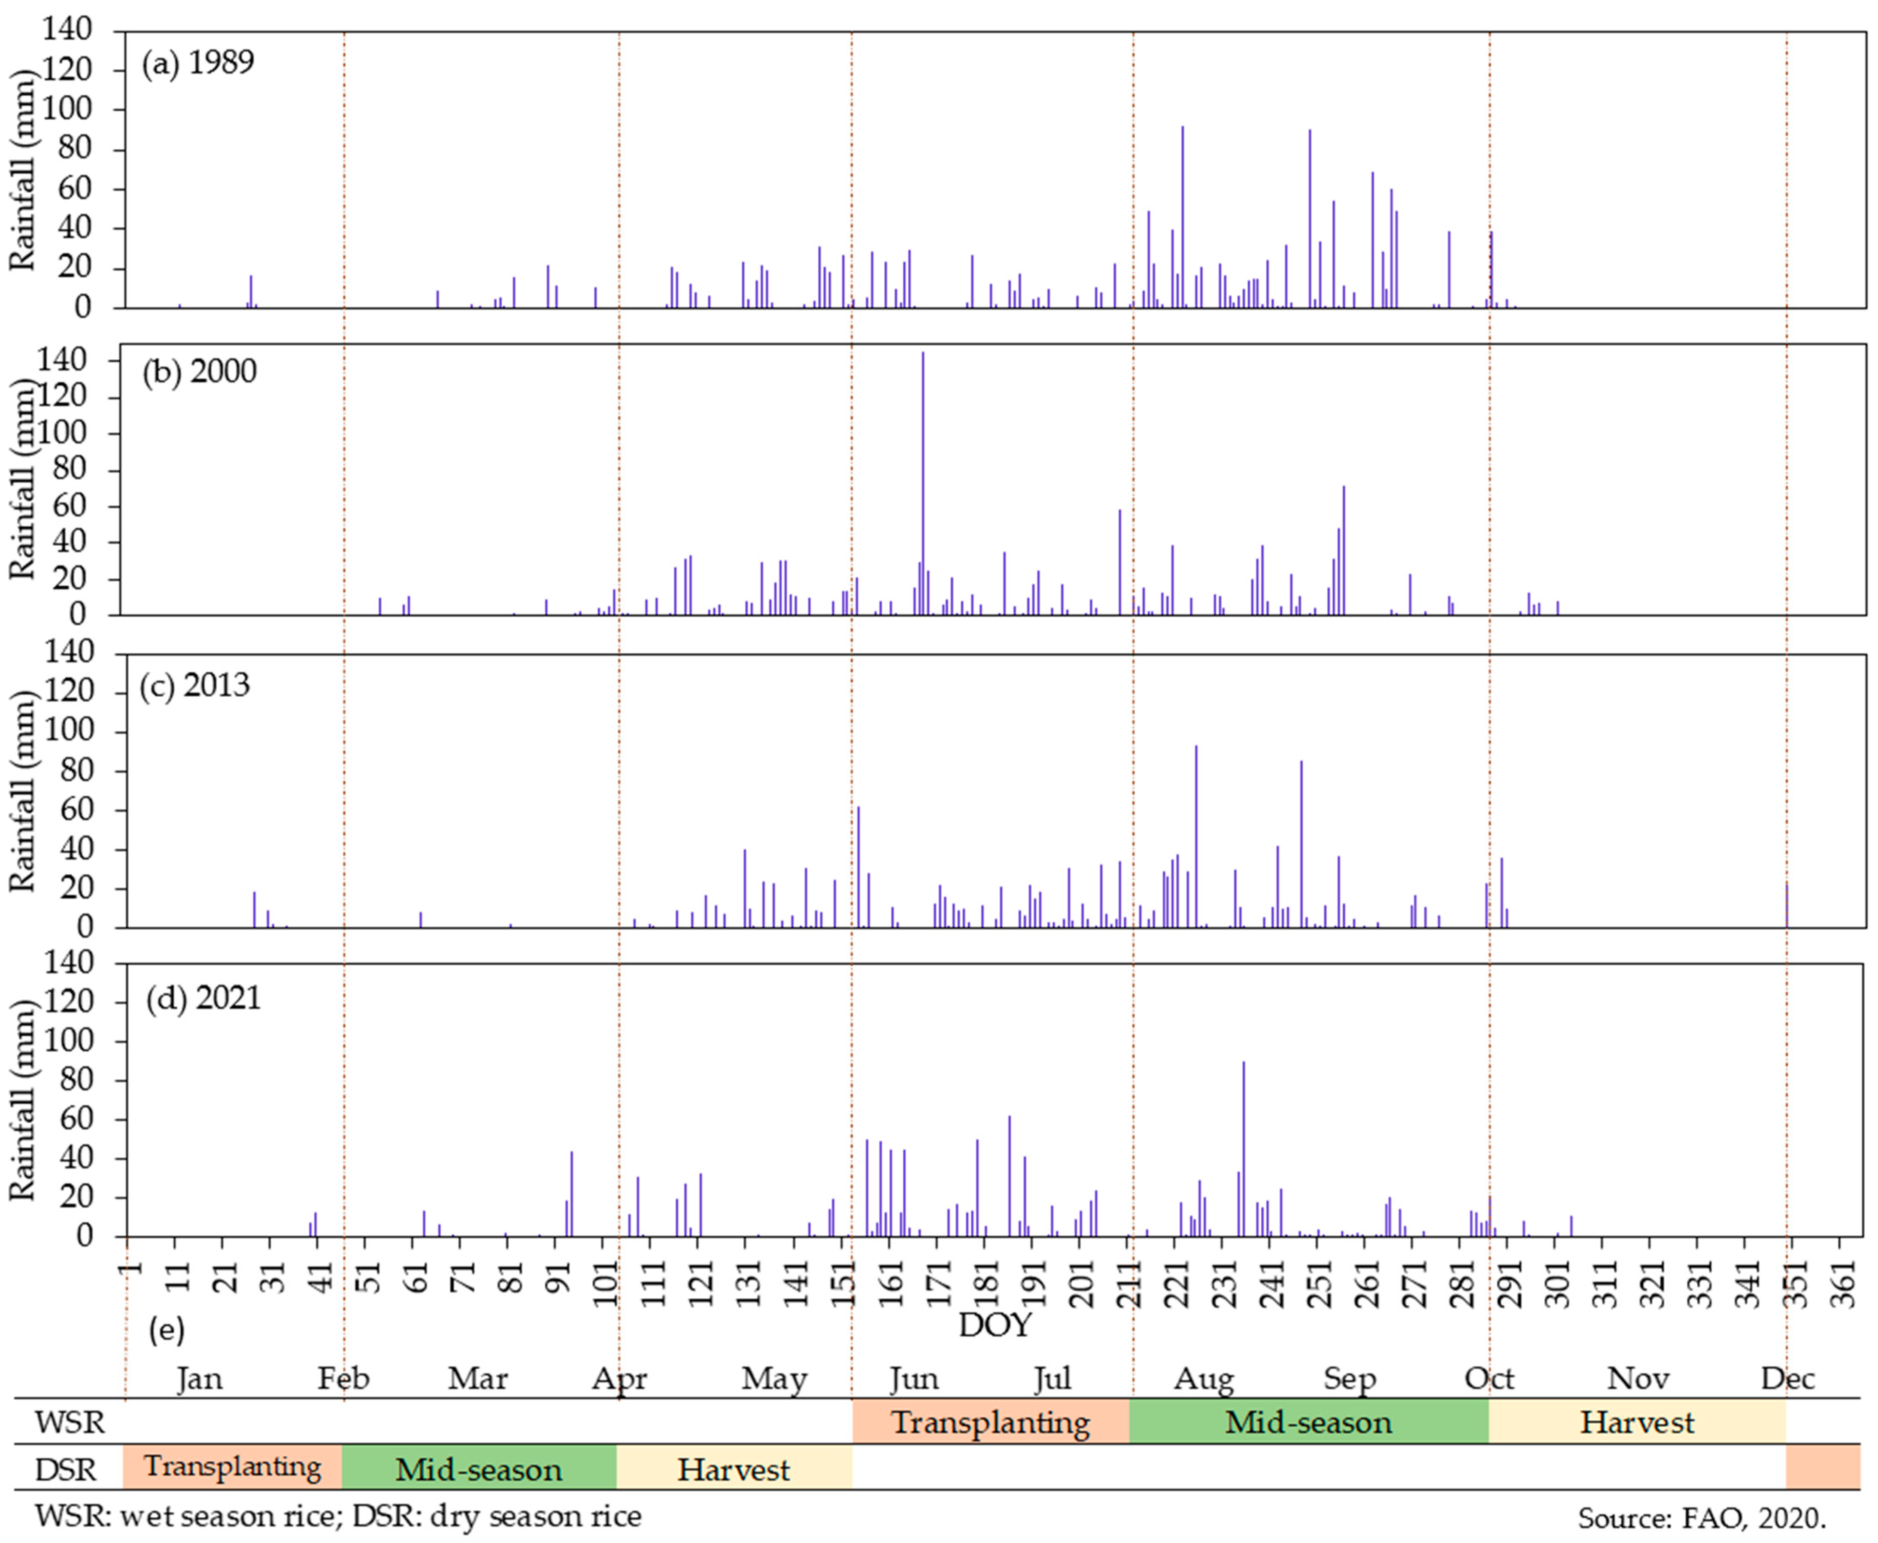
Task: Select the DSR Transplanting orange block
Action: [232, 1467]
